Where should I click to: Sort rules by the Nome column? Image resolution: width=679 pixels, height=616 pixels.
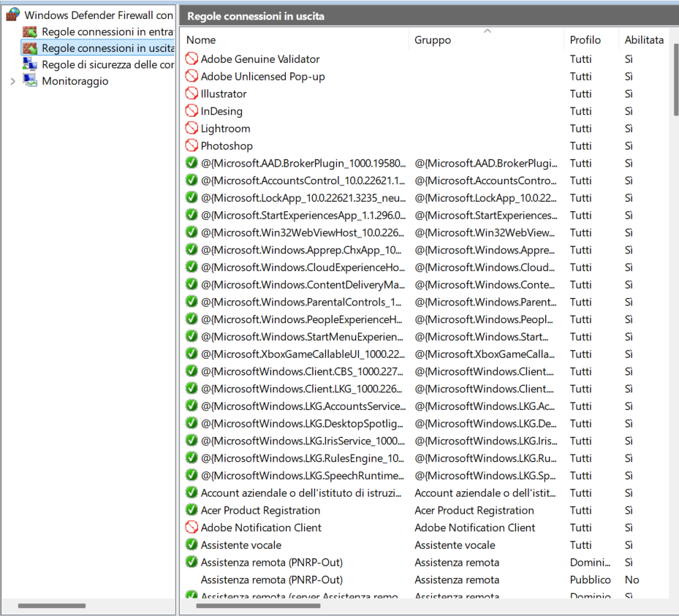pos(201,40)
